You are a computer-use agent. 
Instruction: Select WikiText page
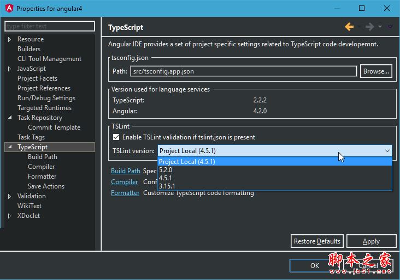30,206
